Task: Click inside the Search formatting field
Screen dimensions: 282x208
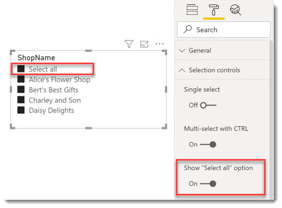Action: tap(224, 29)
